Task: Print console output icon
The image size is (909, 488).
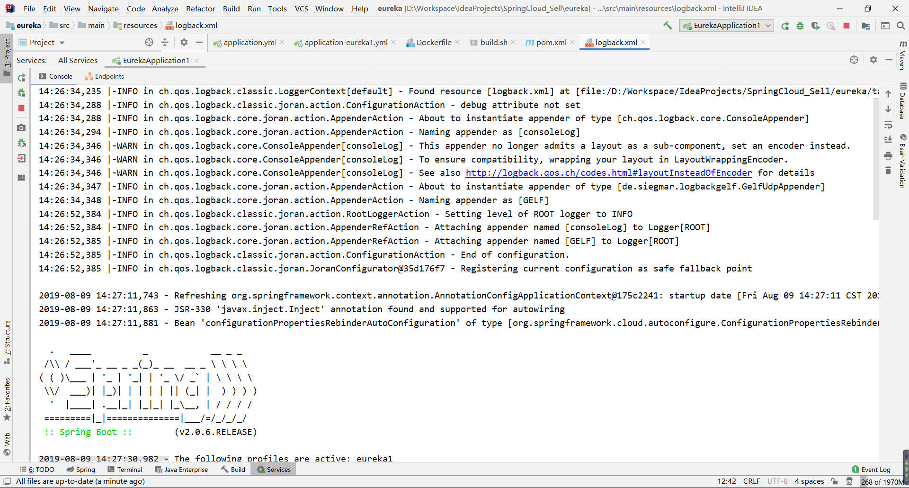Action: click(x=888, y=155)
